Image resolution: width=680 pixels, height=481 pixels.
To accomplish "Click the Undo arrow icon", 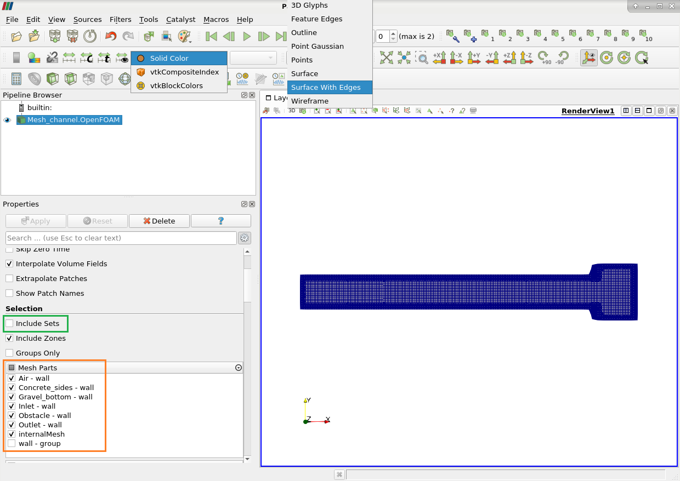I will click(111, 36).
